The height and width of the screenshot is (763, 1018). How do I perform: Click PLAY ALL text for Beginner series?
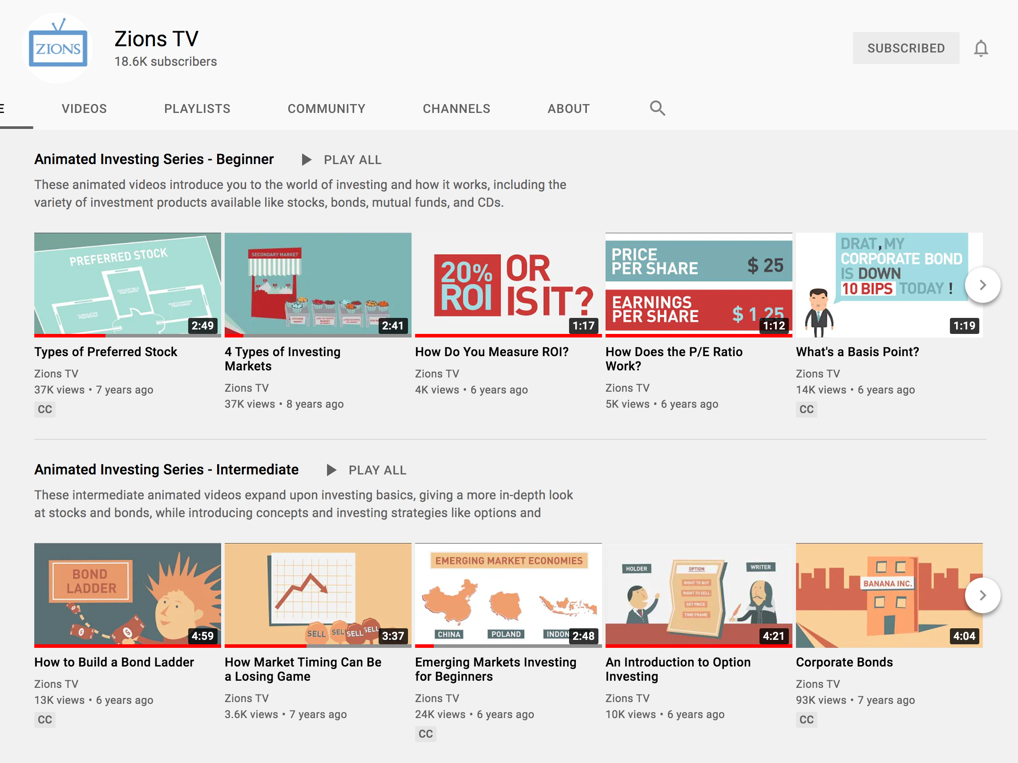pyautogui.click(x=352, y=160)
